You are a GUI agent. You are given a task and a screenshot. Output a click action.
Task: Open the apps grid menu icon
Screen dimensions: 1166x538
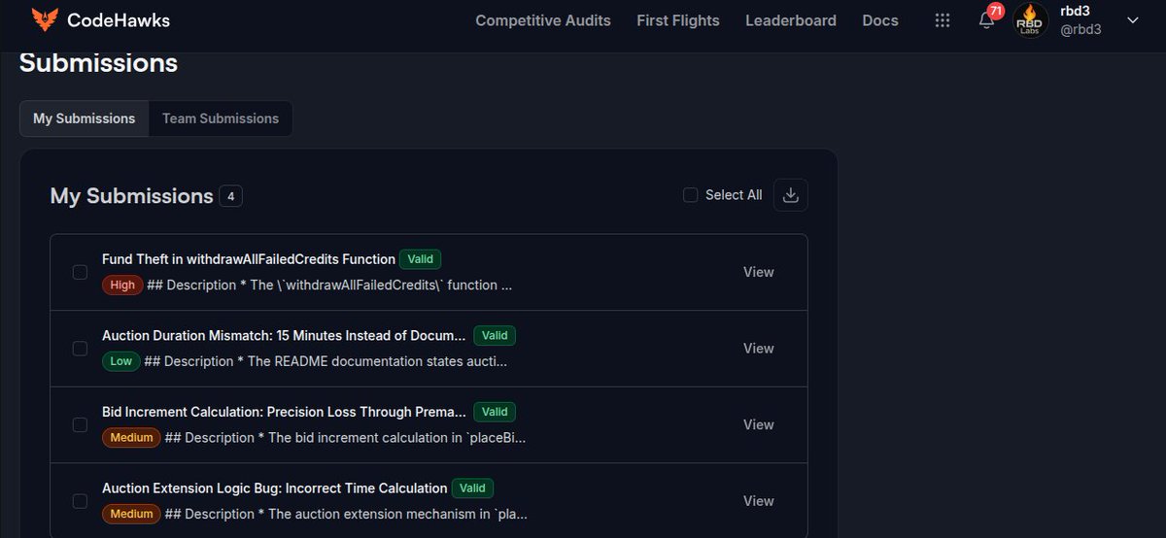pyautogui.click(x=942, y=20)
